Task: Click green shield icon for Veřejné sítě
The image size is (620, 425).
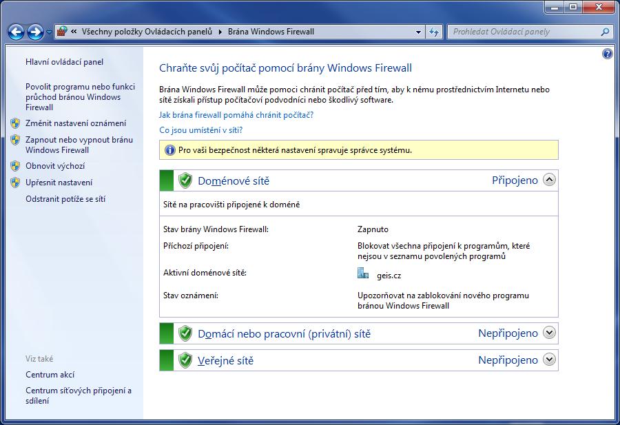Action: point(185,360)
